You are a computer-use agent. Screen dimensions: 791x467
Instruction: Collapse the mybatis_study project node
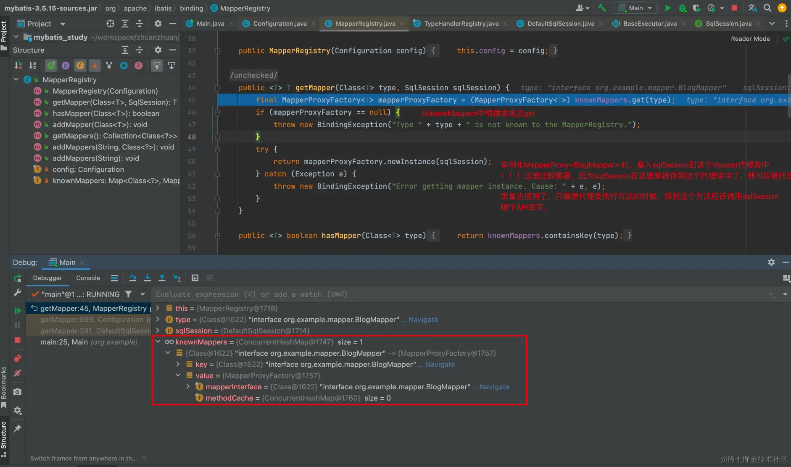16,37
